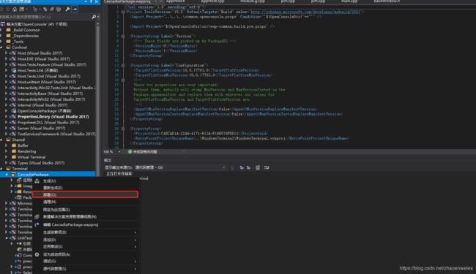Expand the Host.Tests.Feature project node
Image resolution: width=476 pixels, height=274 pixels.
[x=6, y=64]
